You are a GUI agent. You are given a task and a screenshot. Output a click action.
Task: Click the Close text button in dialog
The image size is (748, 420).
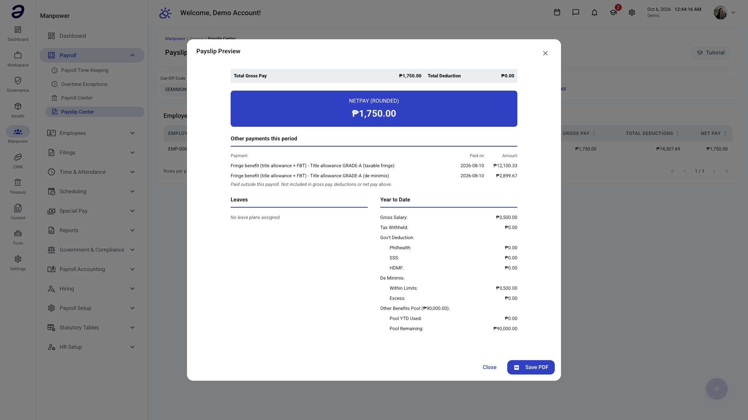(489, 367)
